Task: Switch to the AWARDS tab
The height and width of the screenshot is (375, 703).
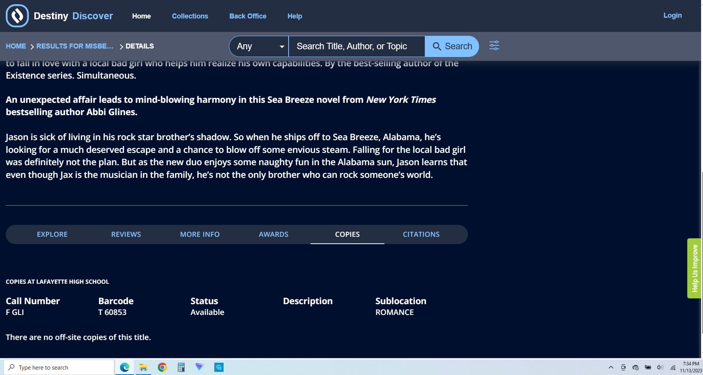Action: point(274,234)
